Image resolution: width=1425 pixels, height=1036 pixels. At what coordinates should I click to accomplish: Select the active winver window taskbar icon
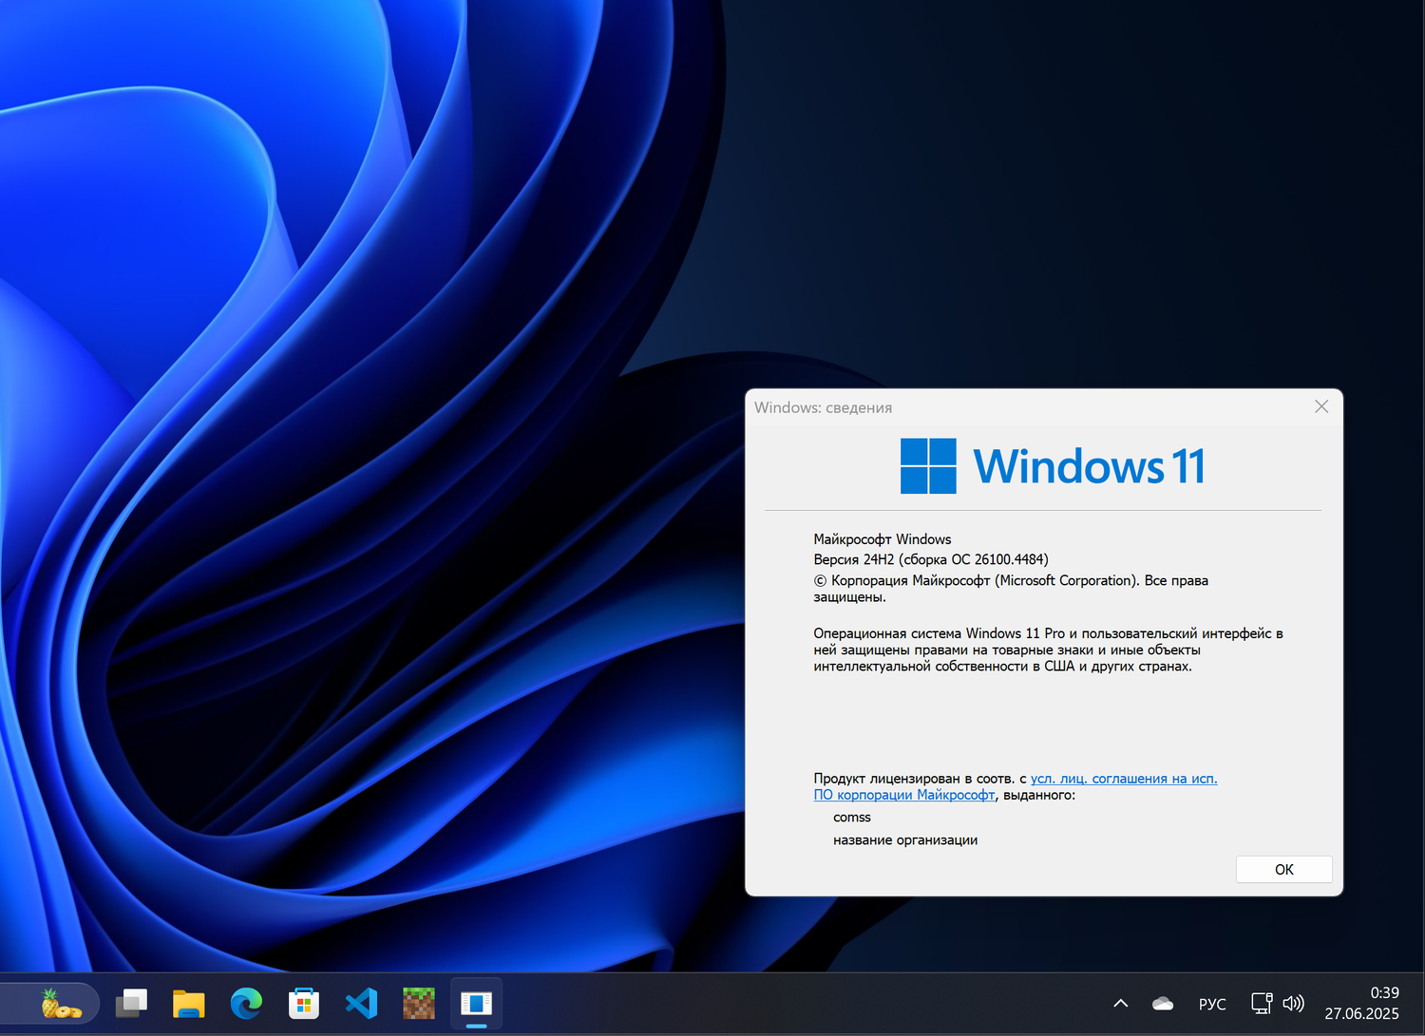click(475, 1003)
